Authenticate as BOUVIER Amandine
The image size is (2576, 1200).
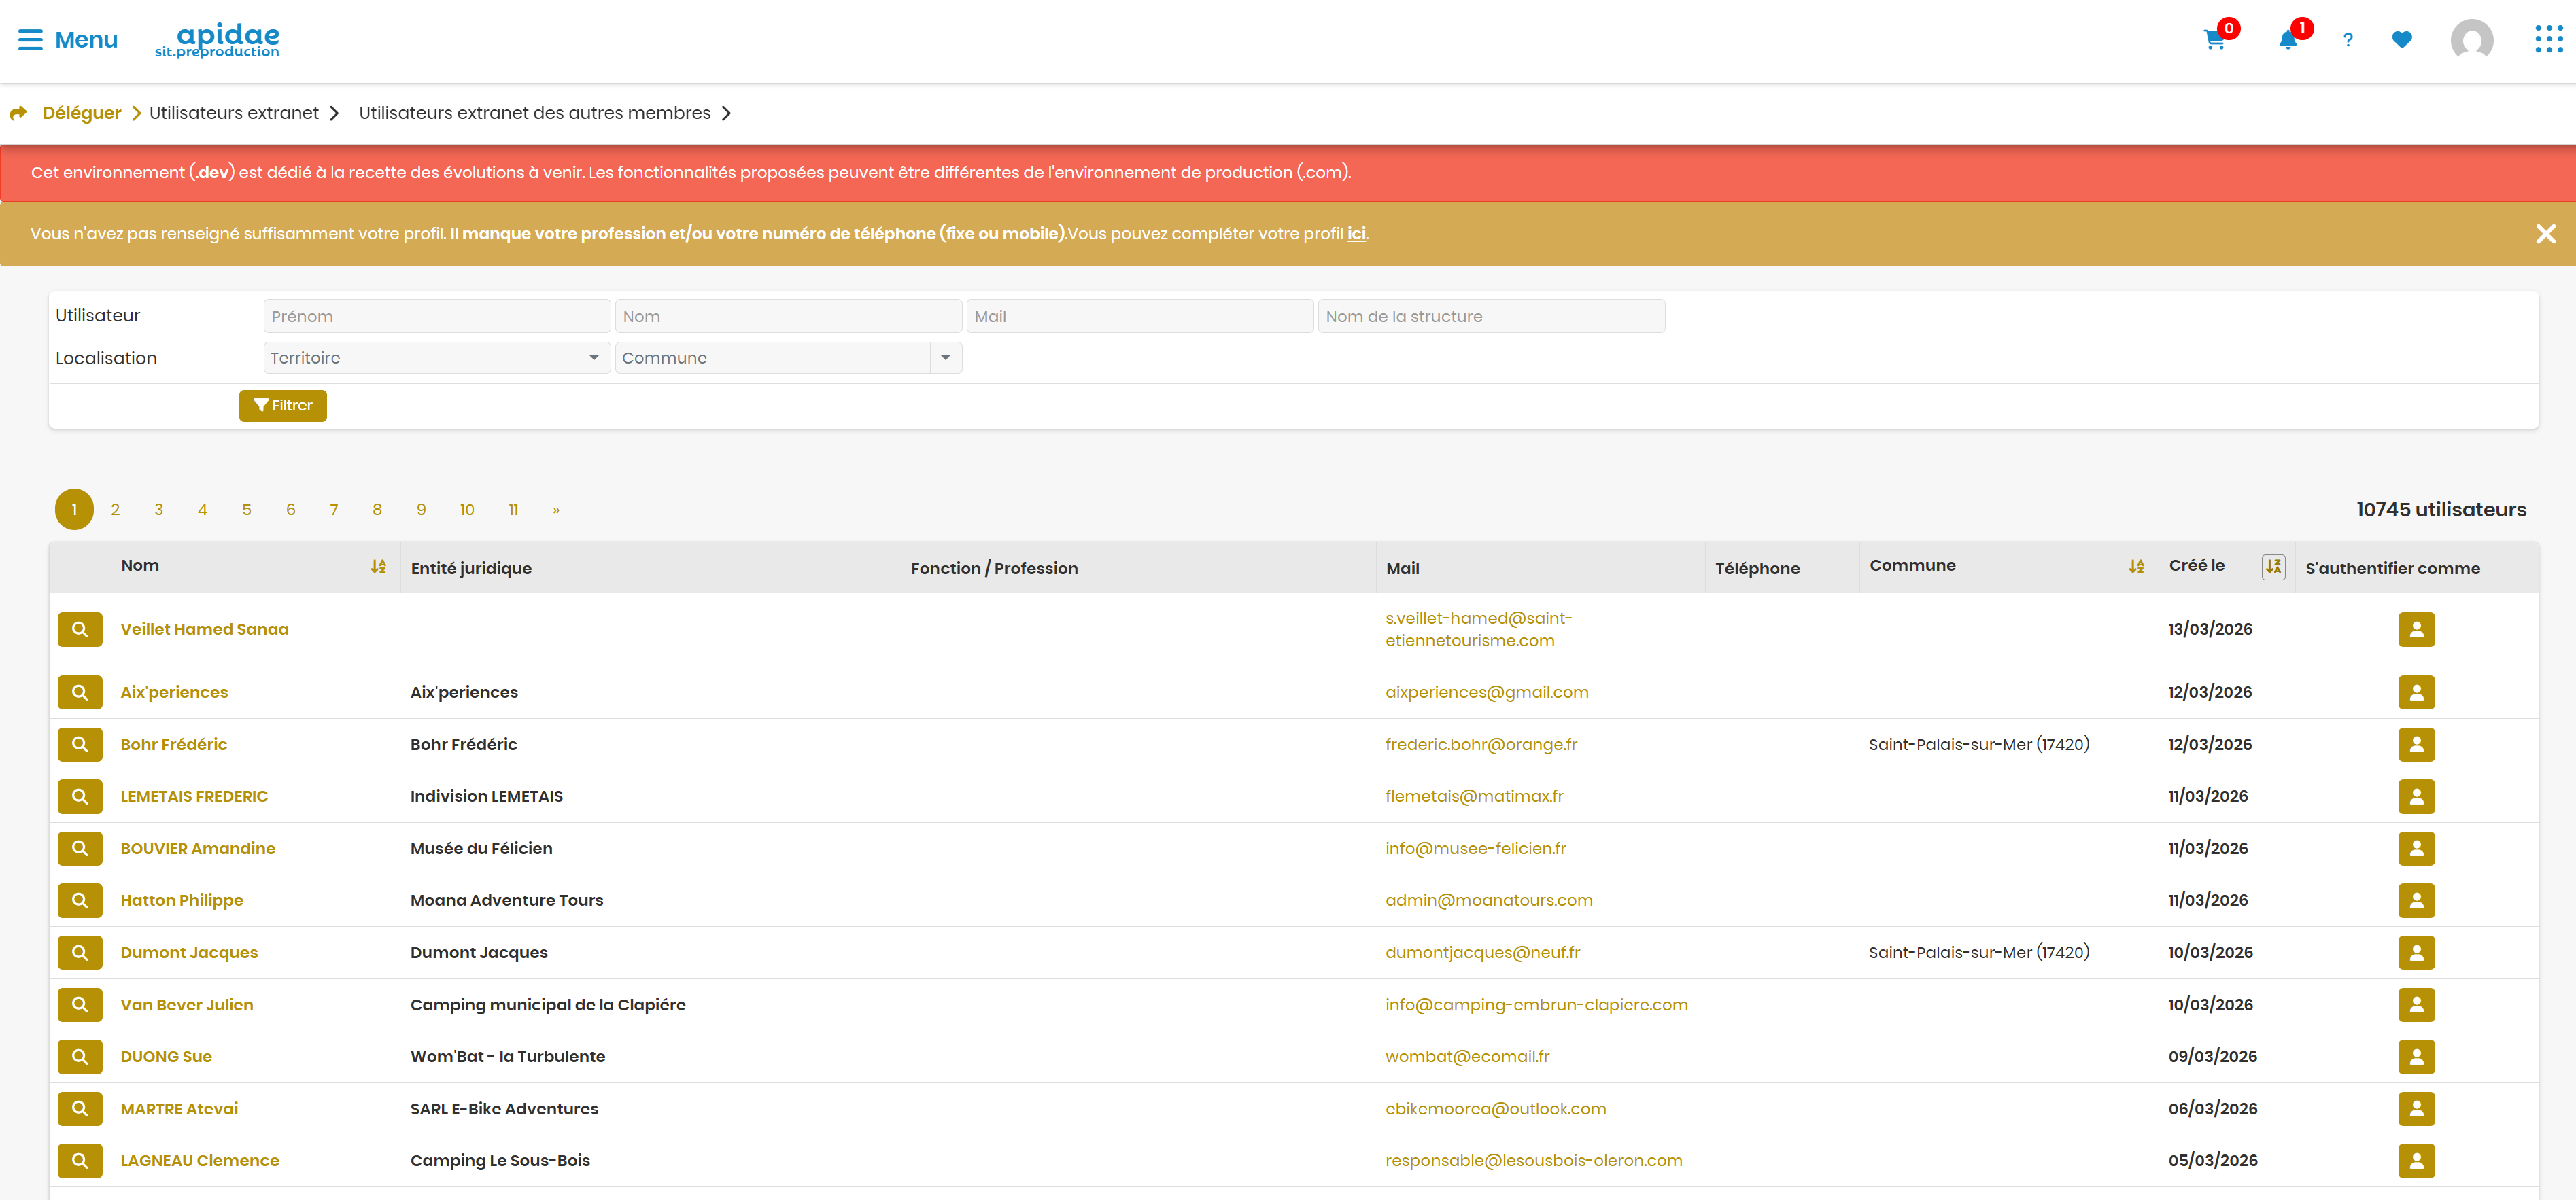(x=2416, y=848)
